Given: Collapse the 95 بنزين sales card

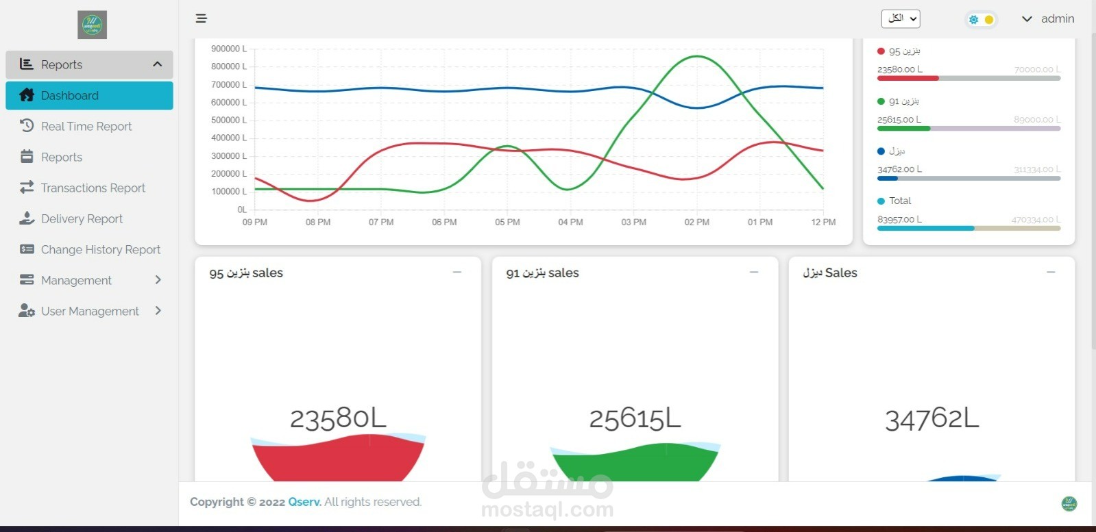Looking at the screenshot, I should [x=457, y=273].
